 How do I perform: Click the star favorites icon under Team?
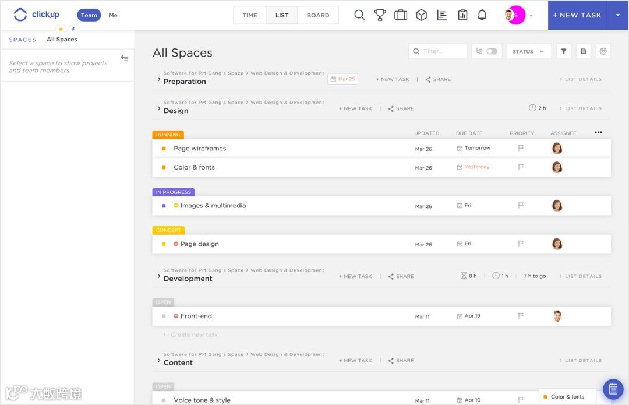[x=61, y=29]
